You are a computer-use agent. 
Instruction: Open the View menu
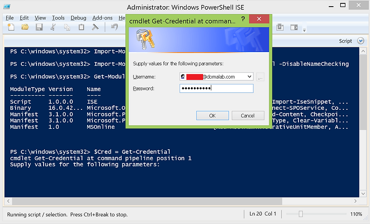(x=40, y=18)
